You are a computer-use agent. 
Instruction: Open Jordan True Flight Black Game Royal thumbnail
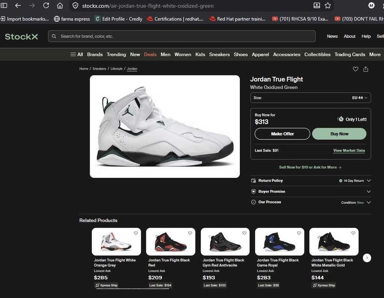[279, 242]
